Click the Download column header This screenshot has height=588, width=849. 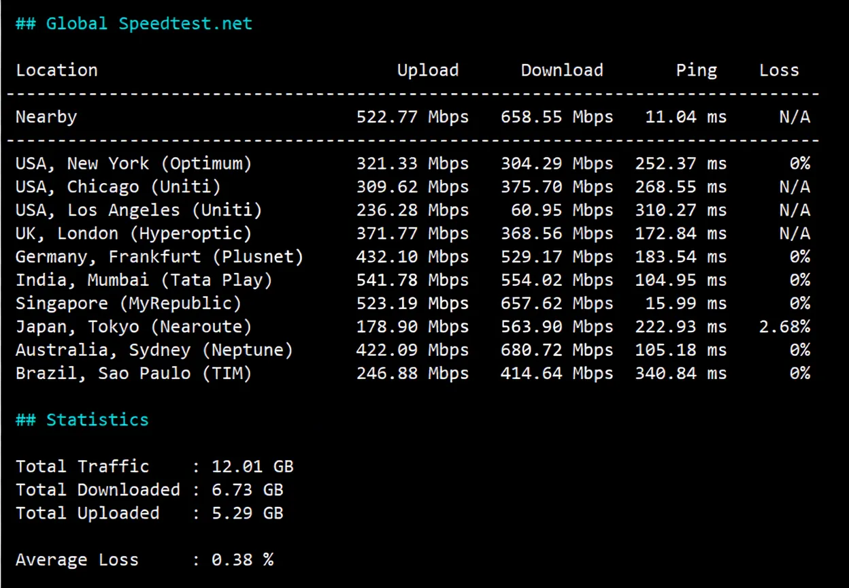pos(562,69)
